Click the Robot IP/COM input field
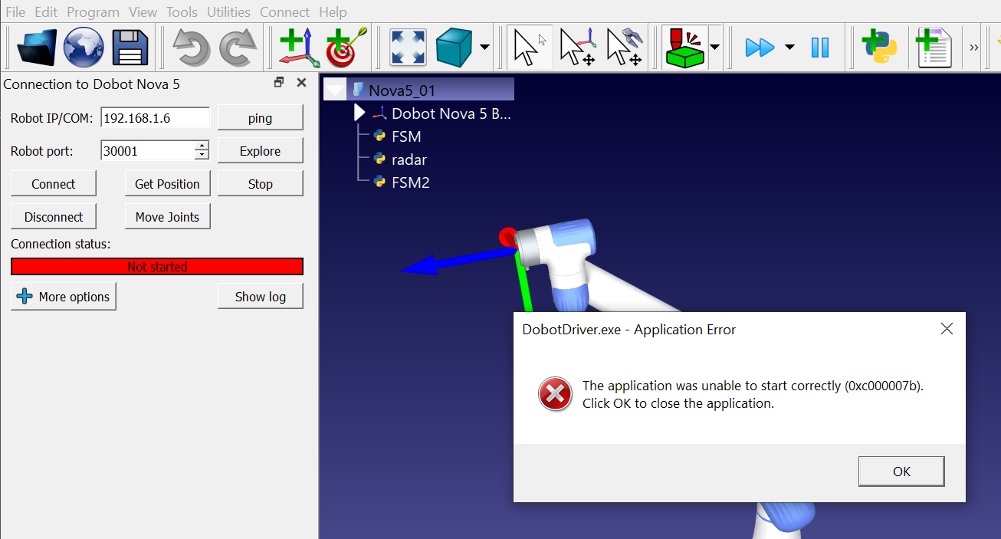Viewport: 1001px width, 539px height. point(155,118)
